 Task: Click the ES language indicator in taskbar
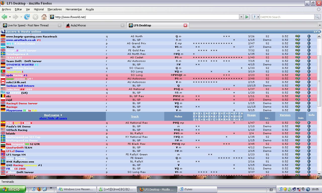tap(271, 189)
